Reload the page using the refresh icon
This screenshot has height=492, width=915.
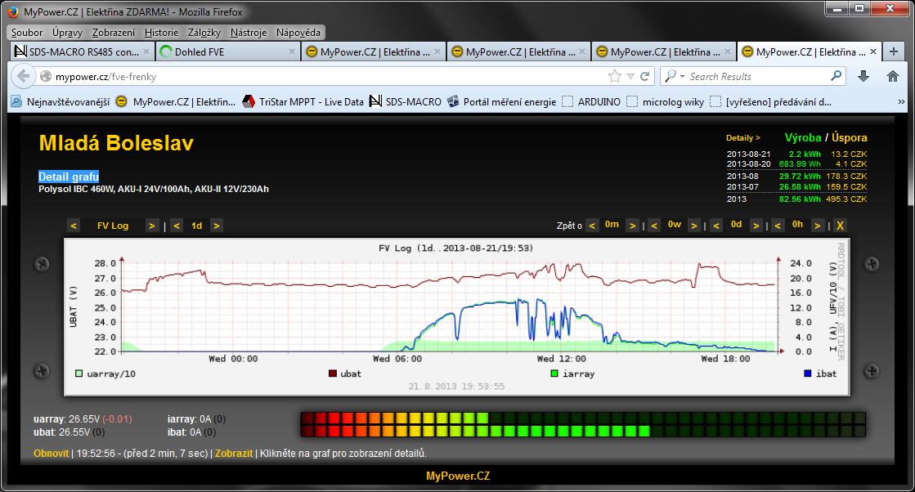645,76
